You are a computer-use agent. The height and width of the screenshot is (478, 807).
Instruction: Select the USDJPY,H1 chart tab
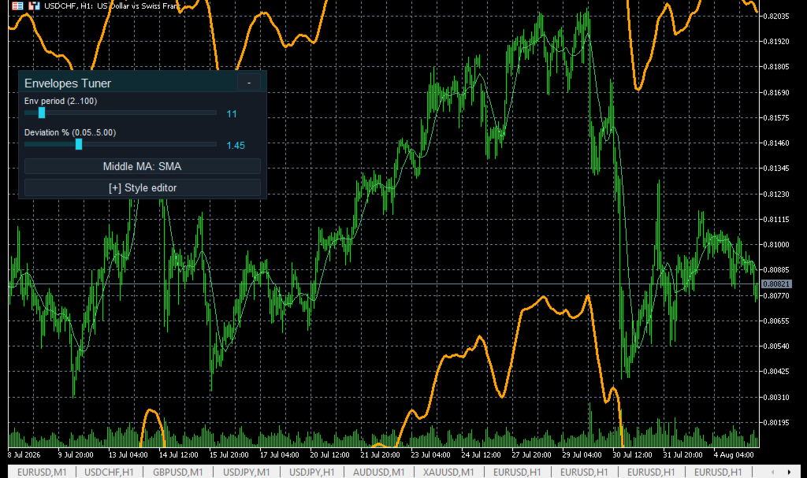pyautogui.click(x=312, y=472)
